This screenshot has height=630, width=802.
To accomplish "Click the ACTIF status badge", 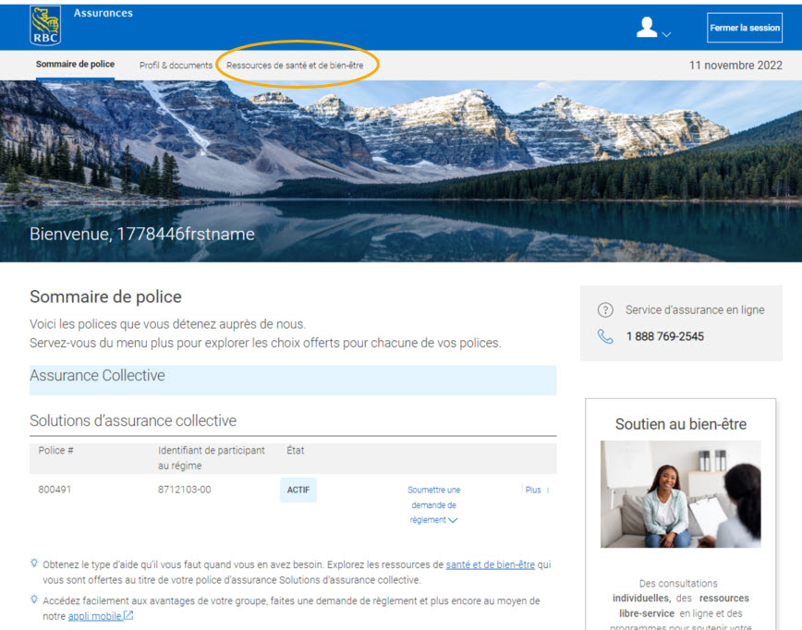I will point(298,490).
